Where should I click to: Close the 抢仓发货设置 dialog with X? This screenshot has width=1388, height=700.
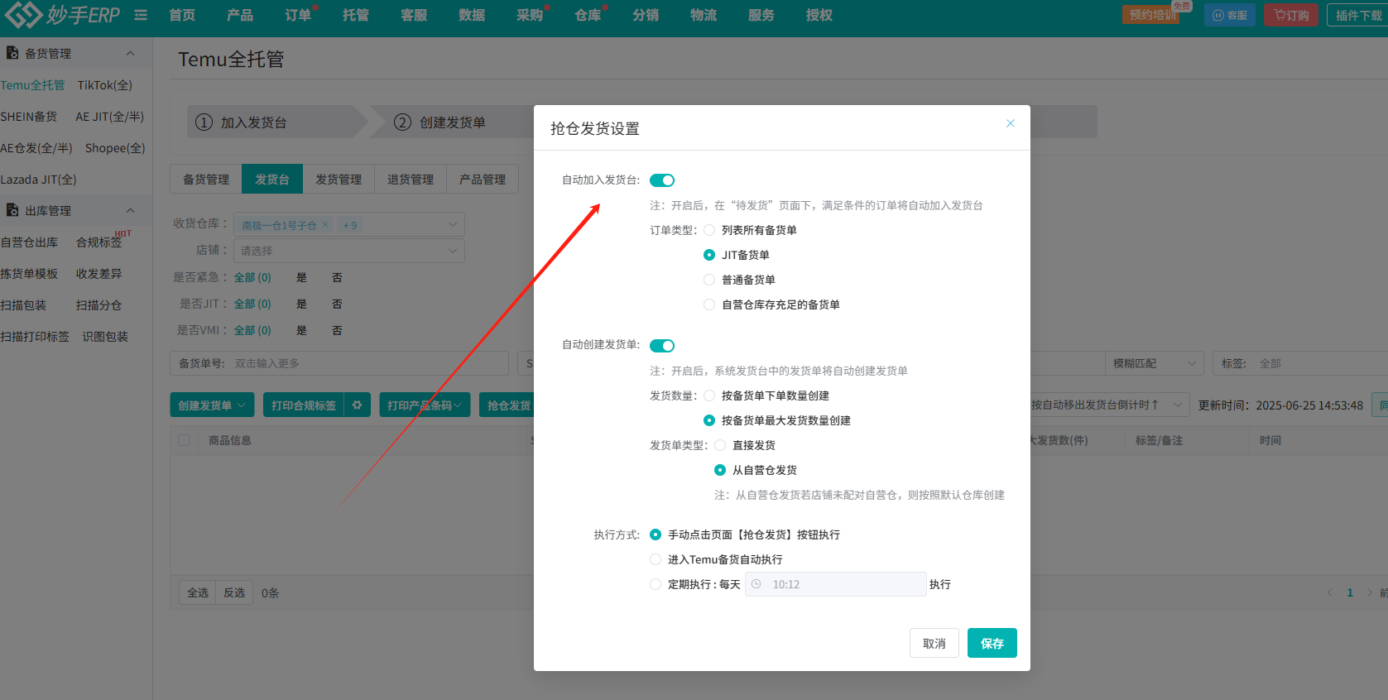[x=1011, y=123]
